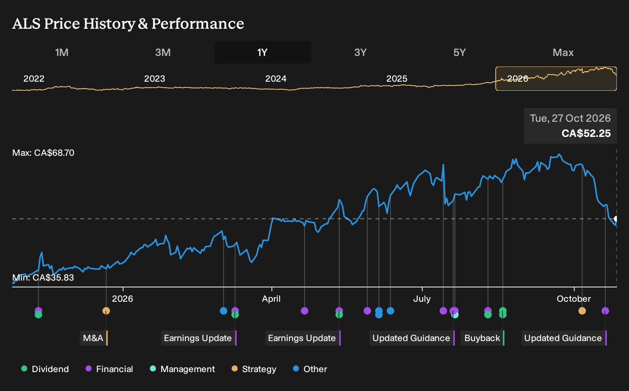Click the April axis label

(271, 299)
